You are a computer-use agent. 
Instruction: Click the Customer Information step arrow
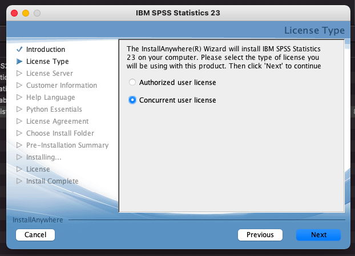(19, 86)
